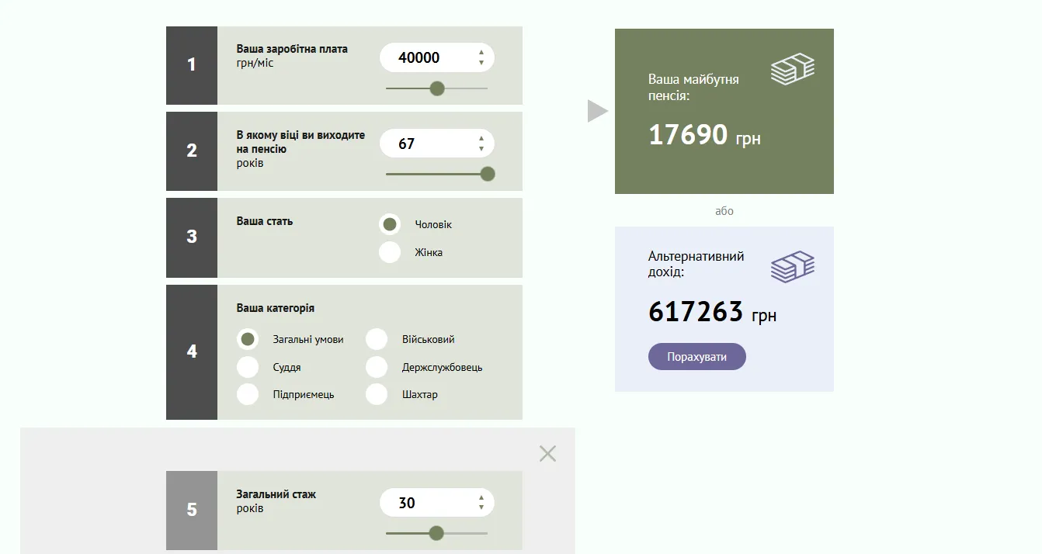Increase salary with the up stepper arrow
The image size is (1042, 554).
[481, 53]
